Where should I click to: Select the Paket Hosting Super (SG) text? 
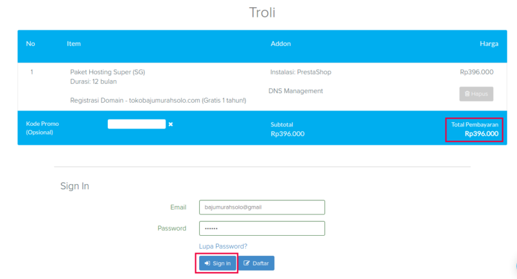(107, 72)
